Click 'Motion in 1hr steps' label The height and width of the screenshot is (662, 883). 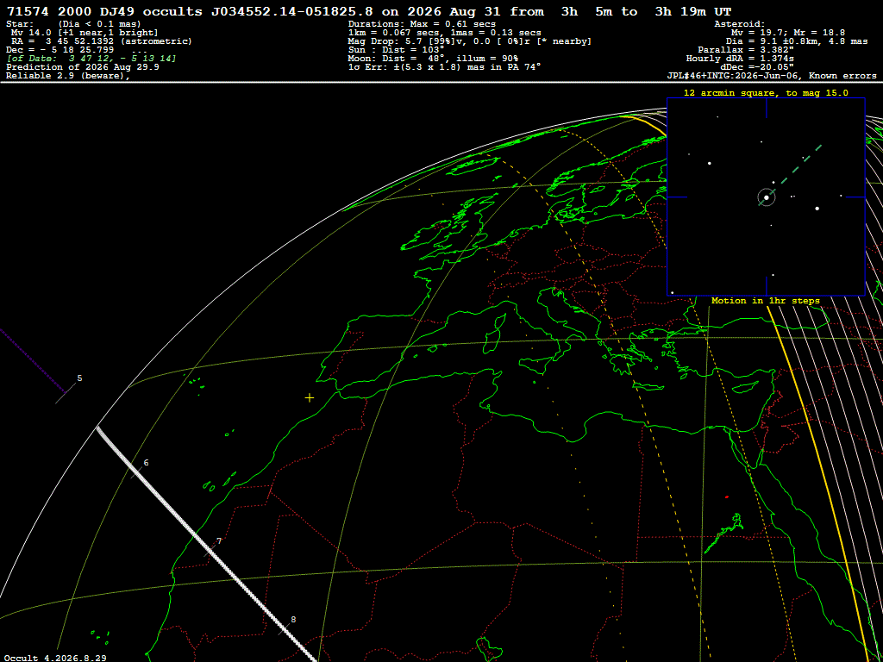click(x=766, y=301)
